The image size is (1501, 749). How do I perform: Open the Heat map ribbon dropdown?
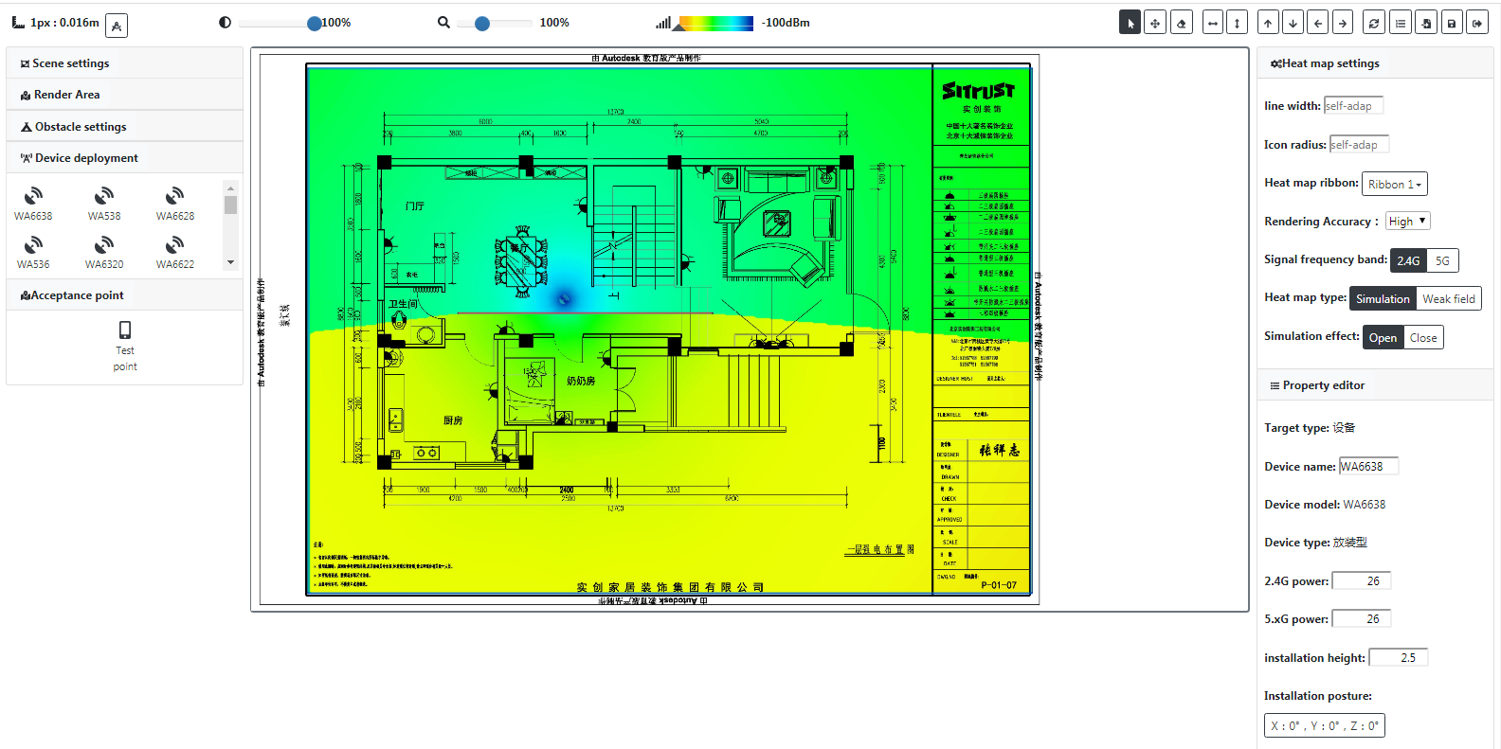[1394, 185]
